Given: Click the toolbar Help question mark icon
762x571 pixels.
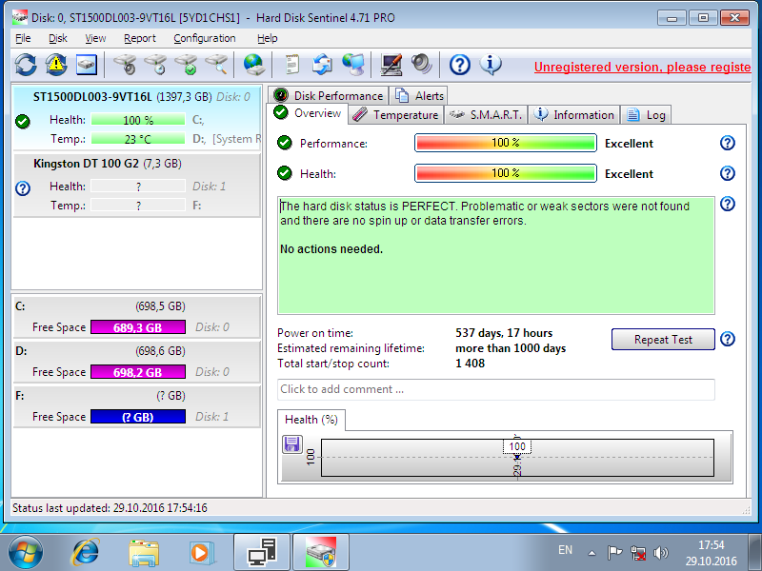Looking at the screenshot, I should [459, 65].
